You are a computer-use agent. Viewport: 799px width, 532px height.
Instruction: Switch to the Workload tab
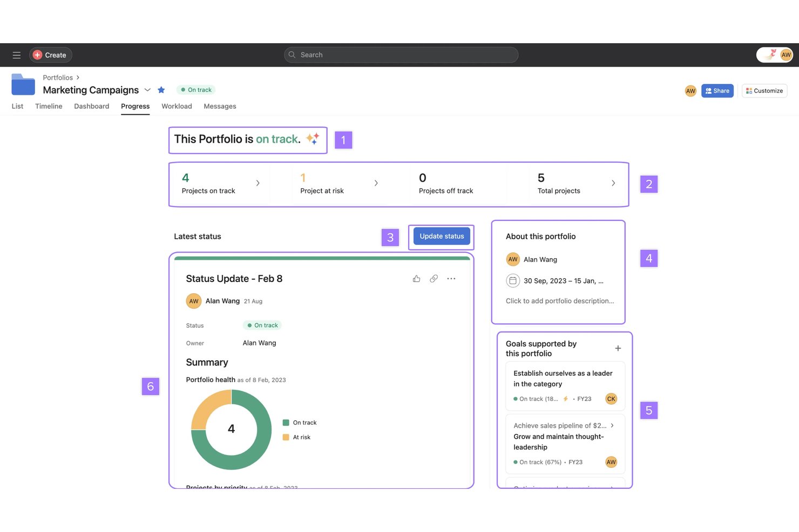(x=177, y=106)
